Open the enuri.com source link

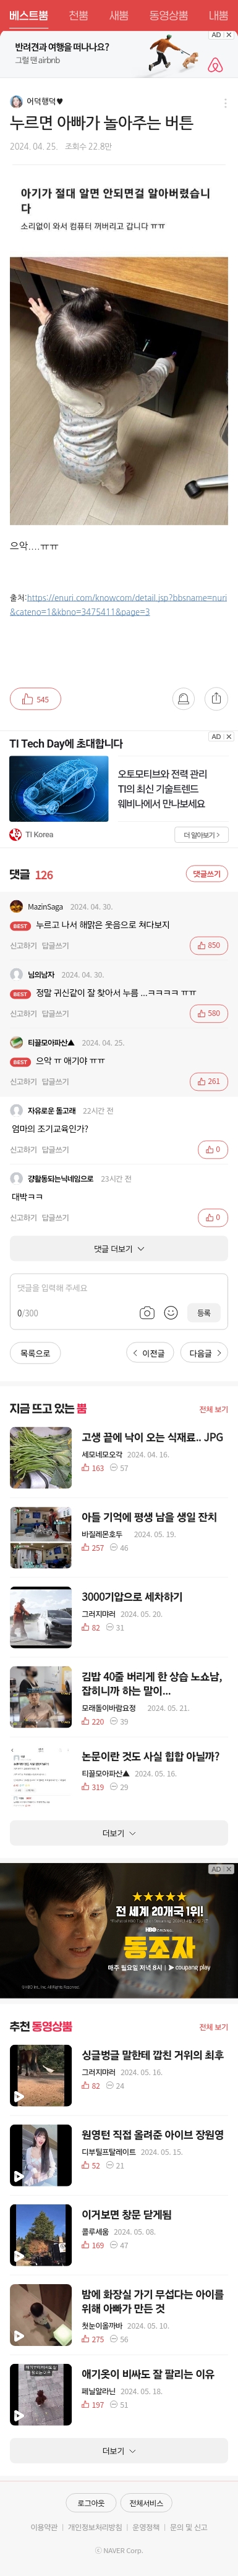[118, 604]
